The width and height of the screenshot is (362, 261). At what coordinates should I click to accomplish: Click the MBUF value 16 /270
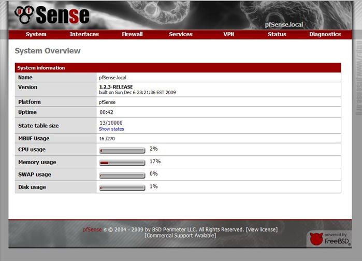[107, 139]
